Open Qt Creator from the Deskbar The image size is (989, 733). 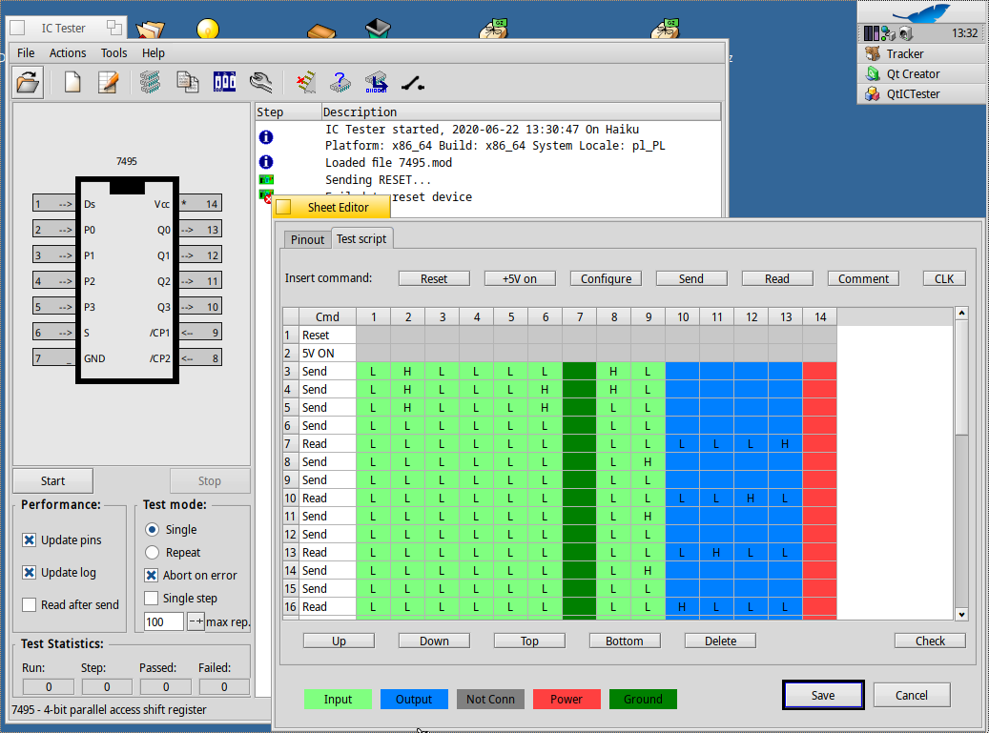click(x=913, y=74)
